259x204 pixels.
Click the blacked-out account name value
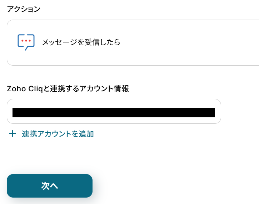pos(114,113)
